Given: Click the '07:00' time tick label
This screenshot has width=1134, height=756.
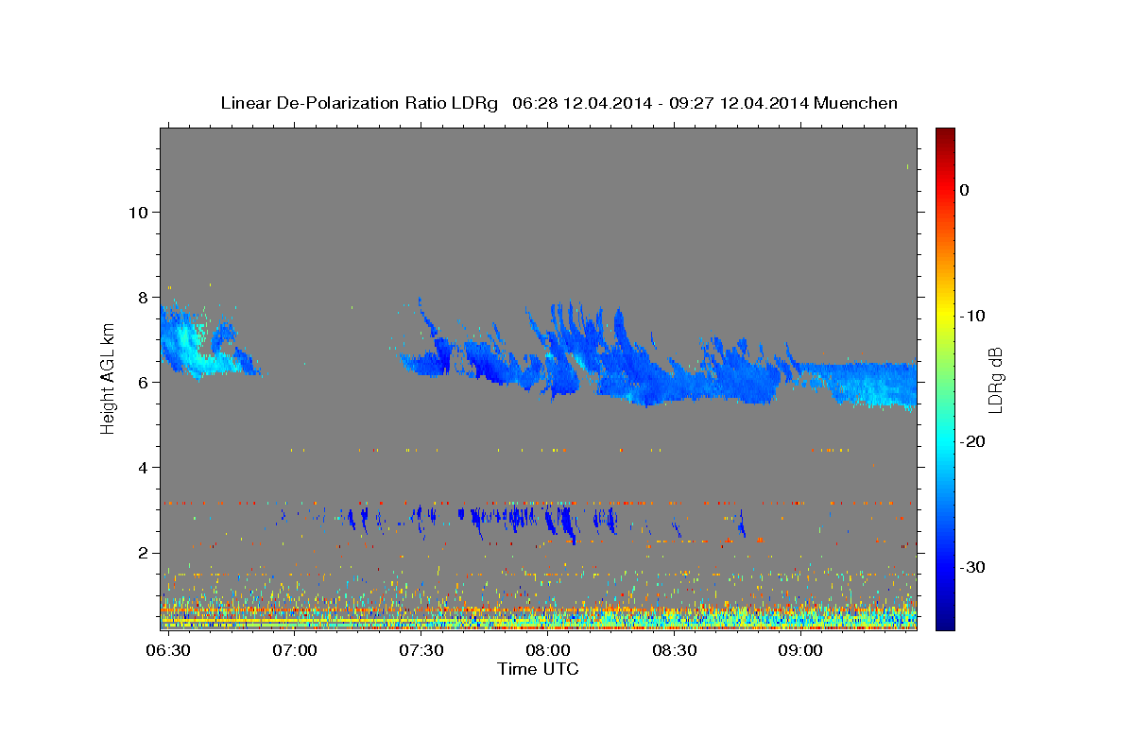Looking at the screenshot, I should click(295, 650).
